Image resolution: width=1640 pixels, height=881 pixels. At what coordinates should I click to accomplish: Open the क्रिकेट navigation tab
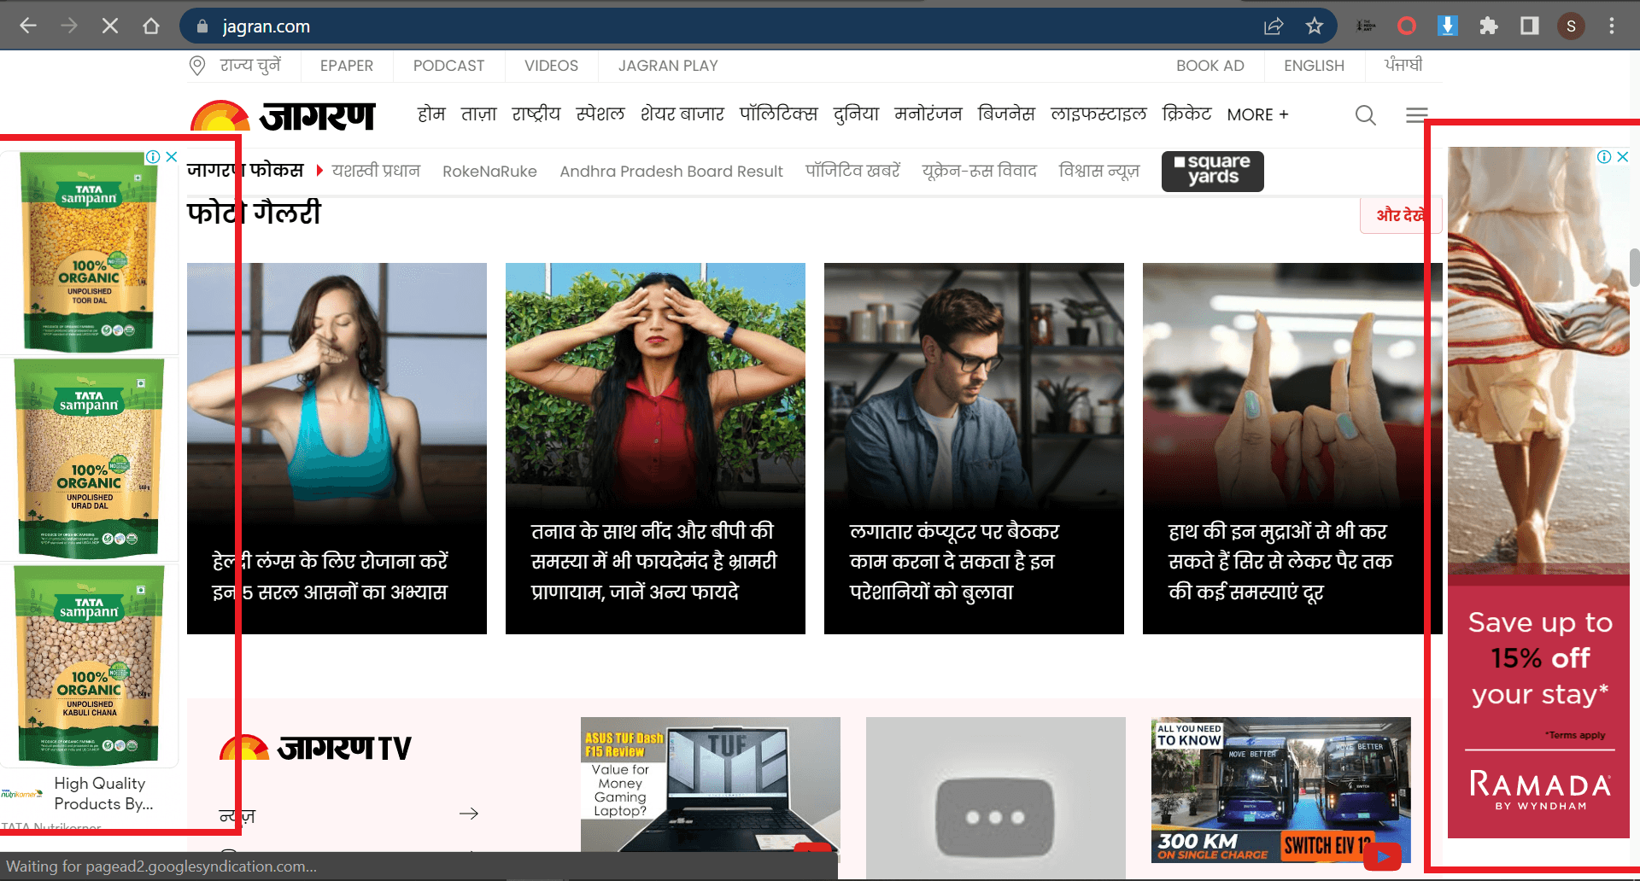tap(1186, 114)
